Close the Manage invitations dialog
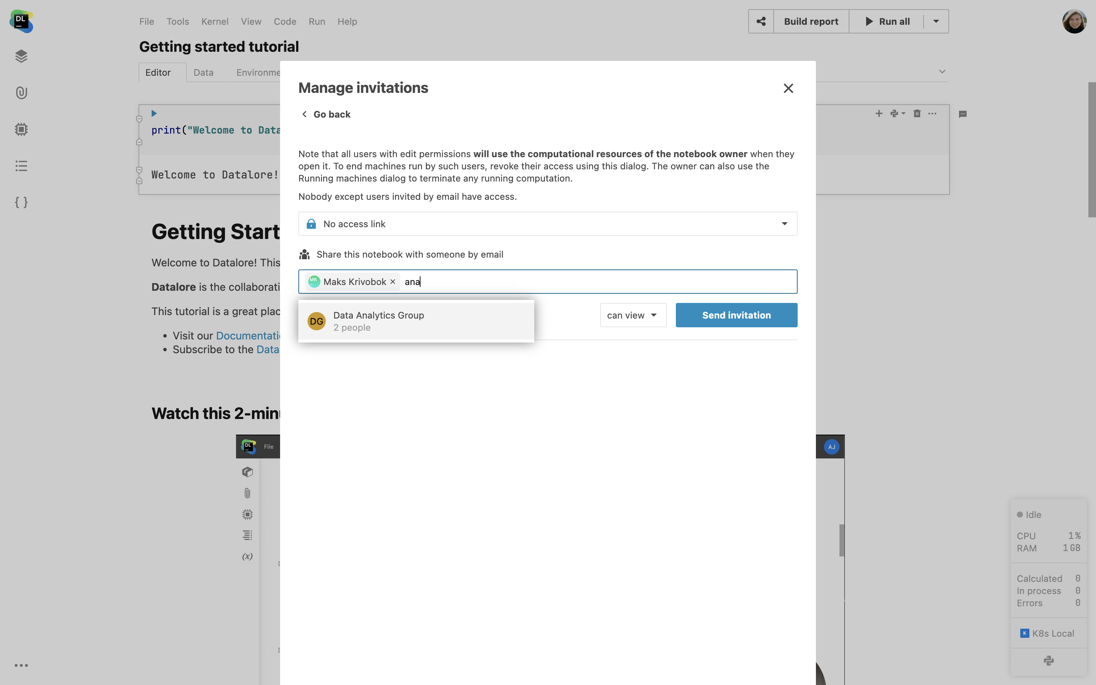Image resolution: width=1096 pixels, height=685 pixels. coord(788,88)
